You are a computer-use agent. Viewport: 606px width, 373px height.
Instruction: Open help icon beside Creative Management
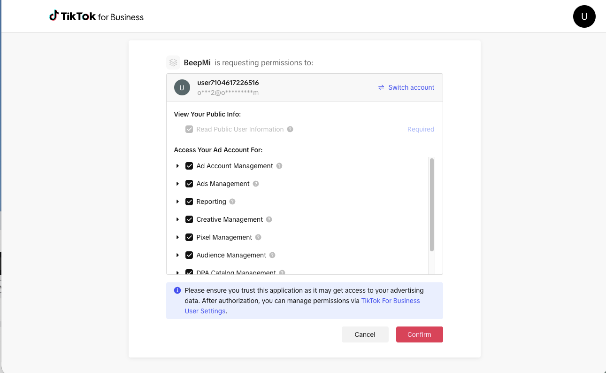pyautogui.click(x=269, y=219)
